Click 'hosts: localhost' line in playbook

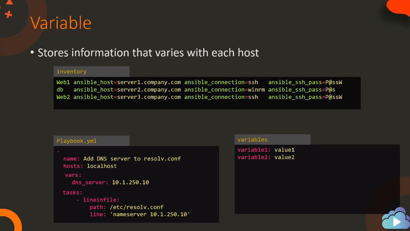click(90, 166)
